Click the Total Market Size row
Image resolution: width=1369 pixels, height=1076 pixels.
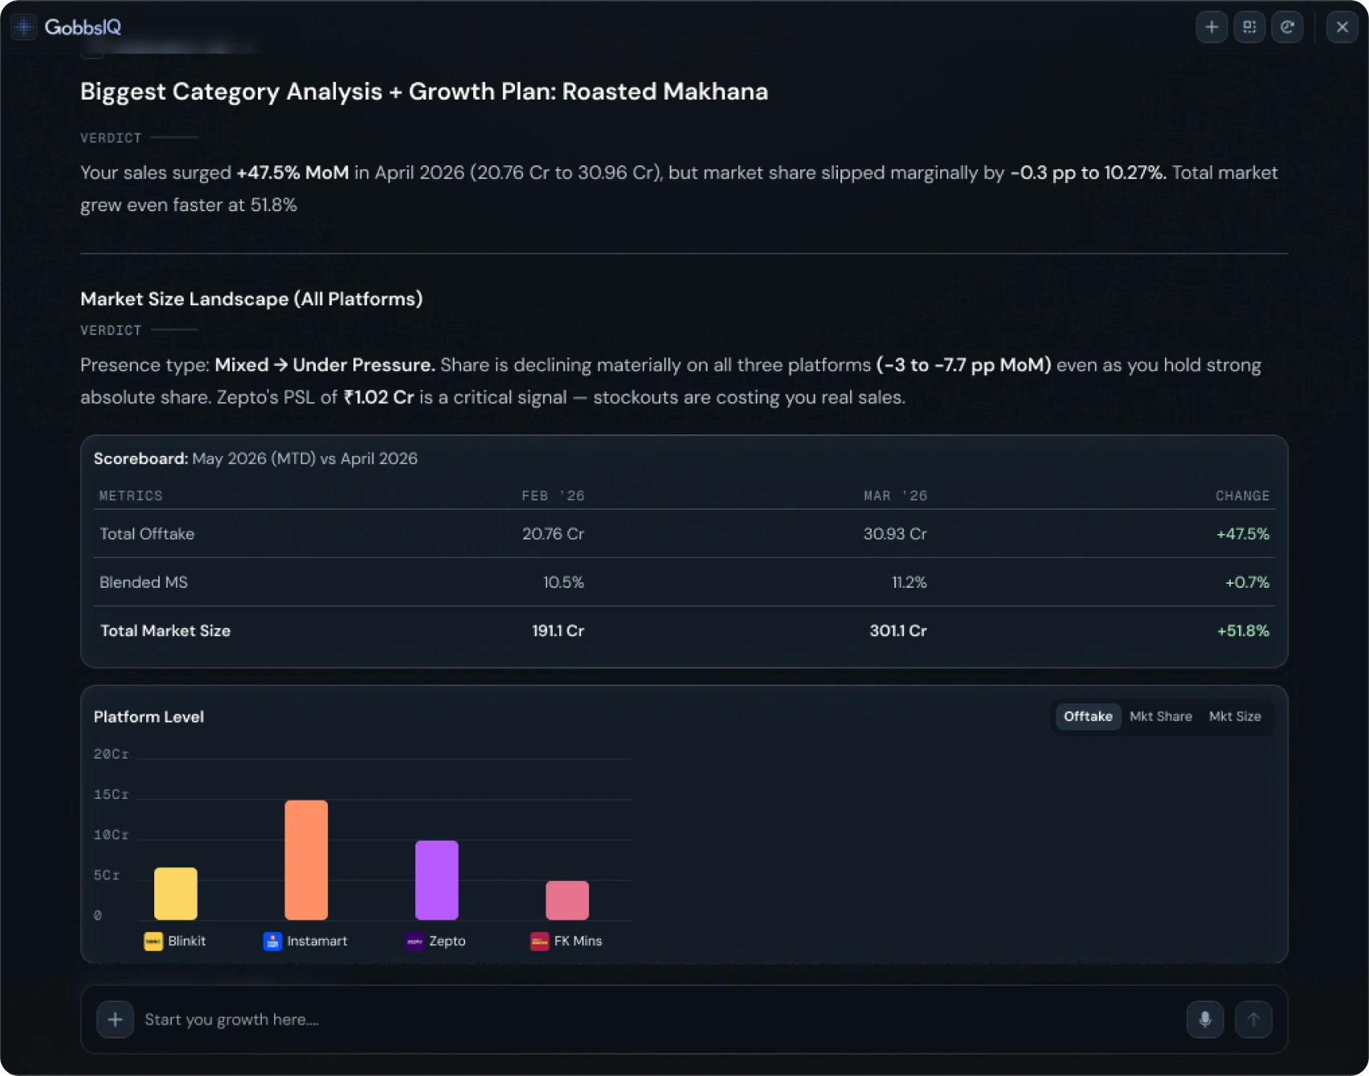click(684, 631)
